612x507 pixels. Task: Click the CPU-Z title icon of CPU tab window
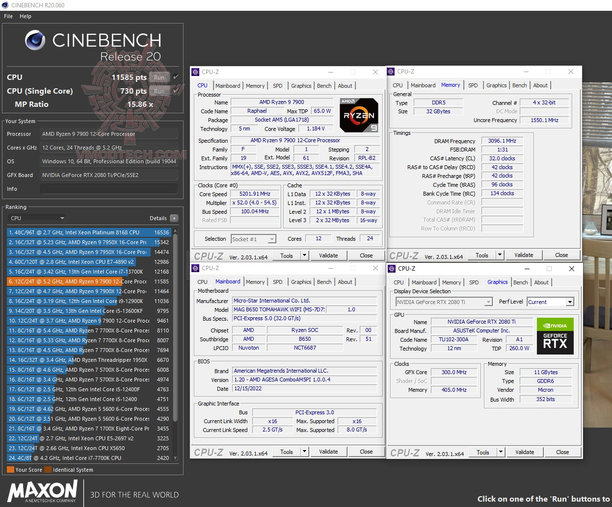coord(195,72)
